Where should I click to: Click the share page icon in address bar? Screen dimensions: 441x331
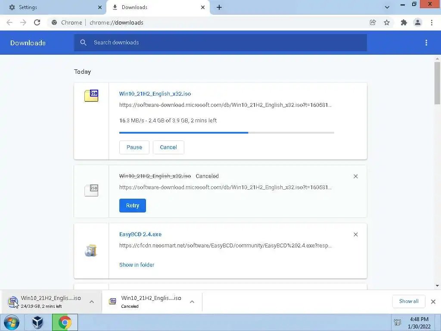tap(373, 22)
